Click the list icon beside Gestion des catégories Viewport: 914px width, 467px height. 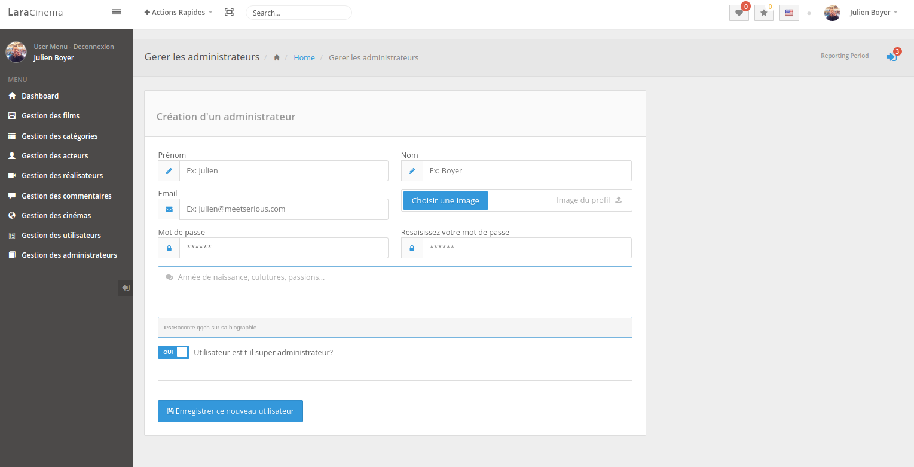[12, 136]
